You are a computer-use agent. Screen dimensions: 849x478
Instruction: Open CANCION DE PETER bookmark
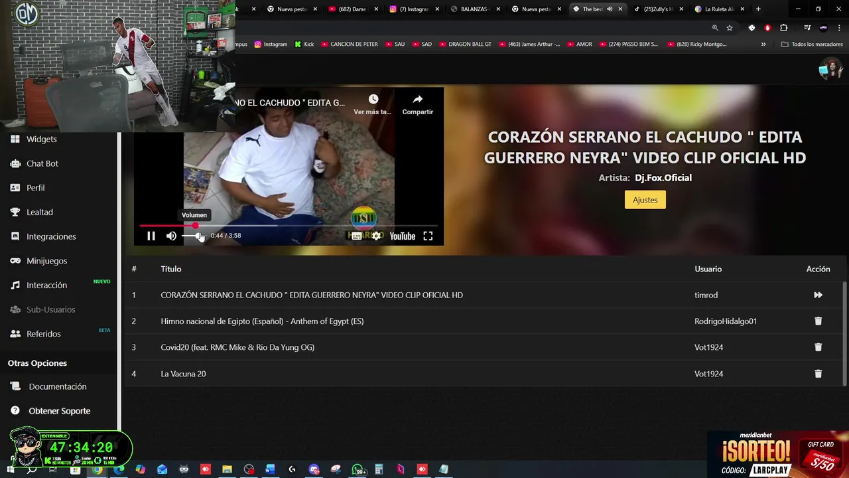click(350, 44)
